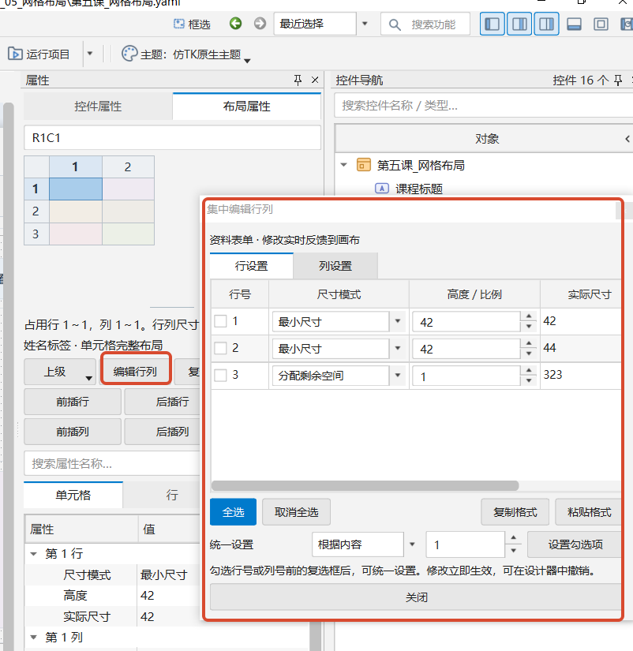Screen dimensions: 633x651
Task: Increase the 统一设置 value spinner
Action: [513, 538]
